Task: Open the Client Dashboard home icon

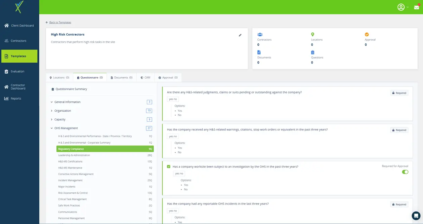Action: point(6,26)
